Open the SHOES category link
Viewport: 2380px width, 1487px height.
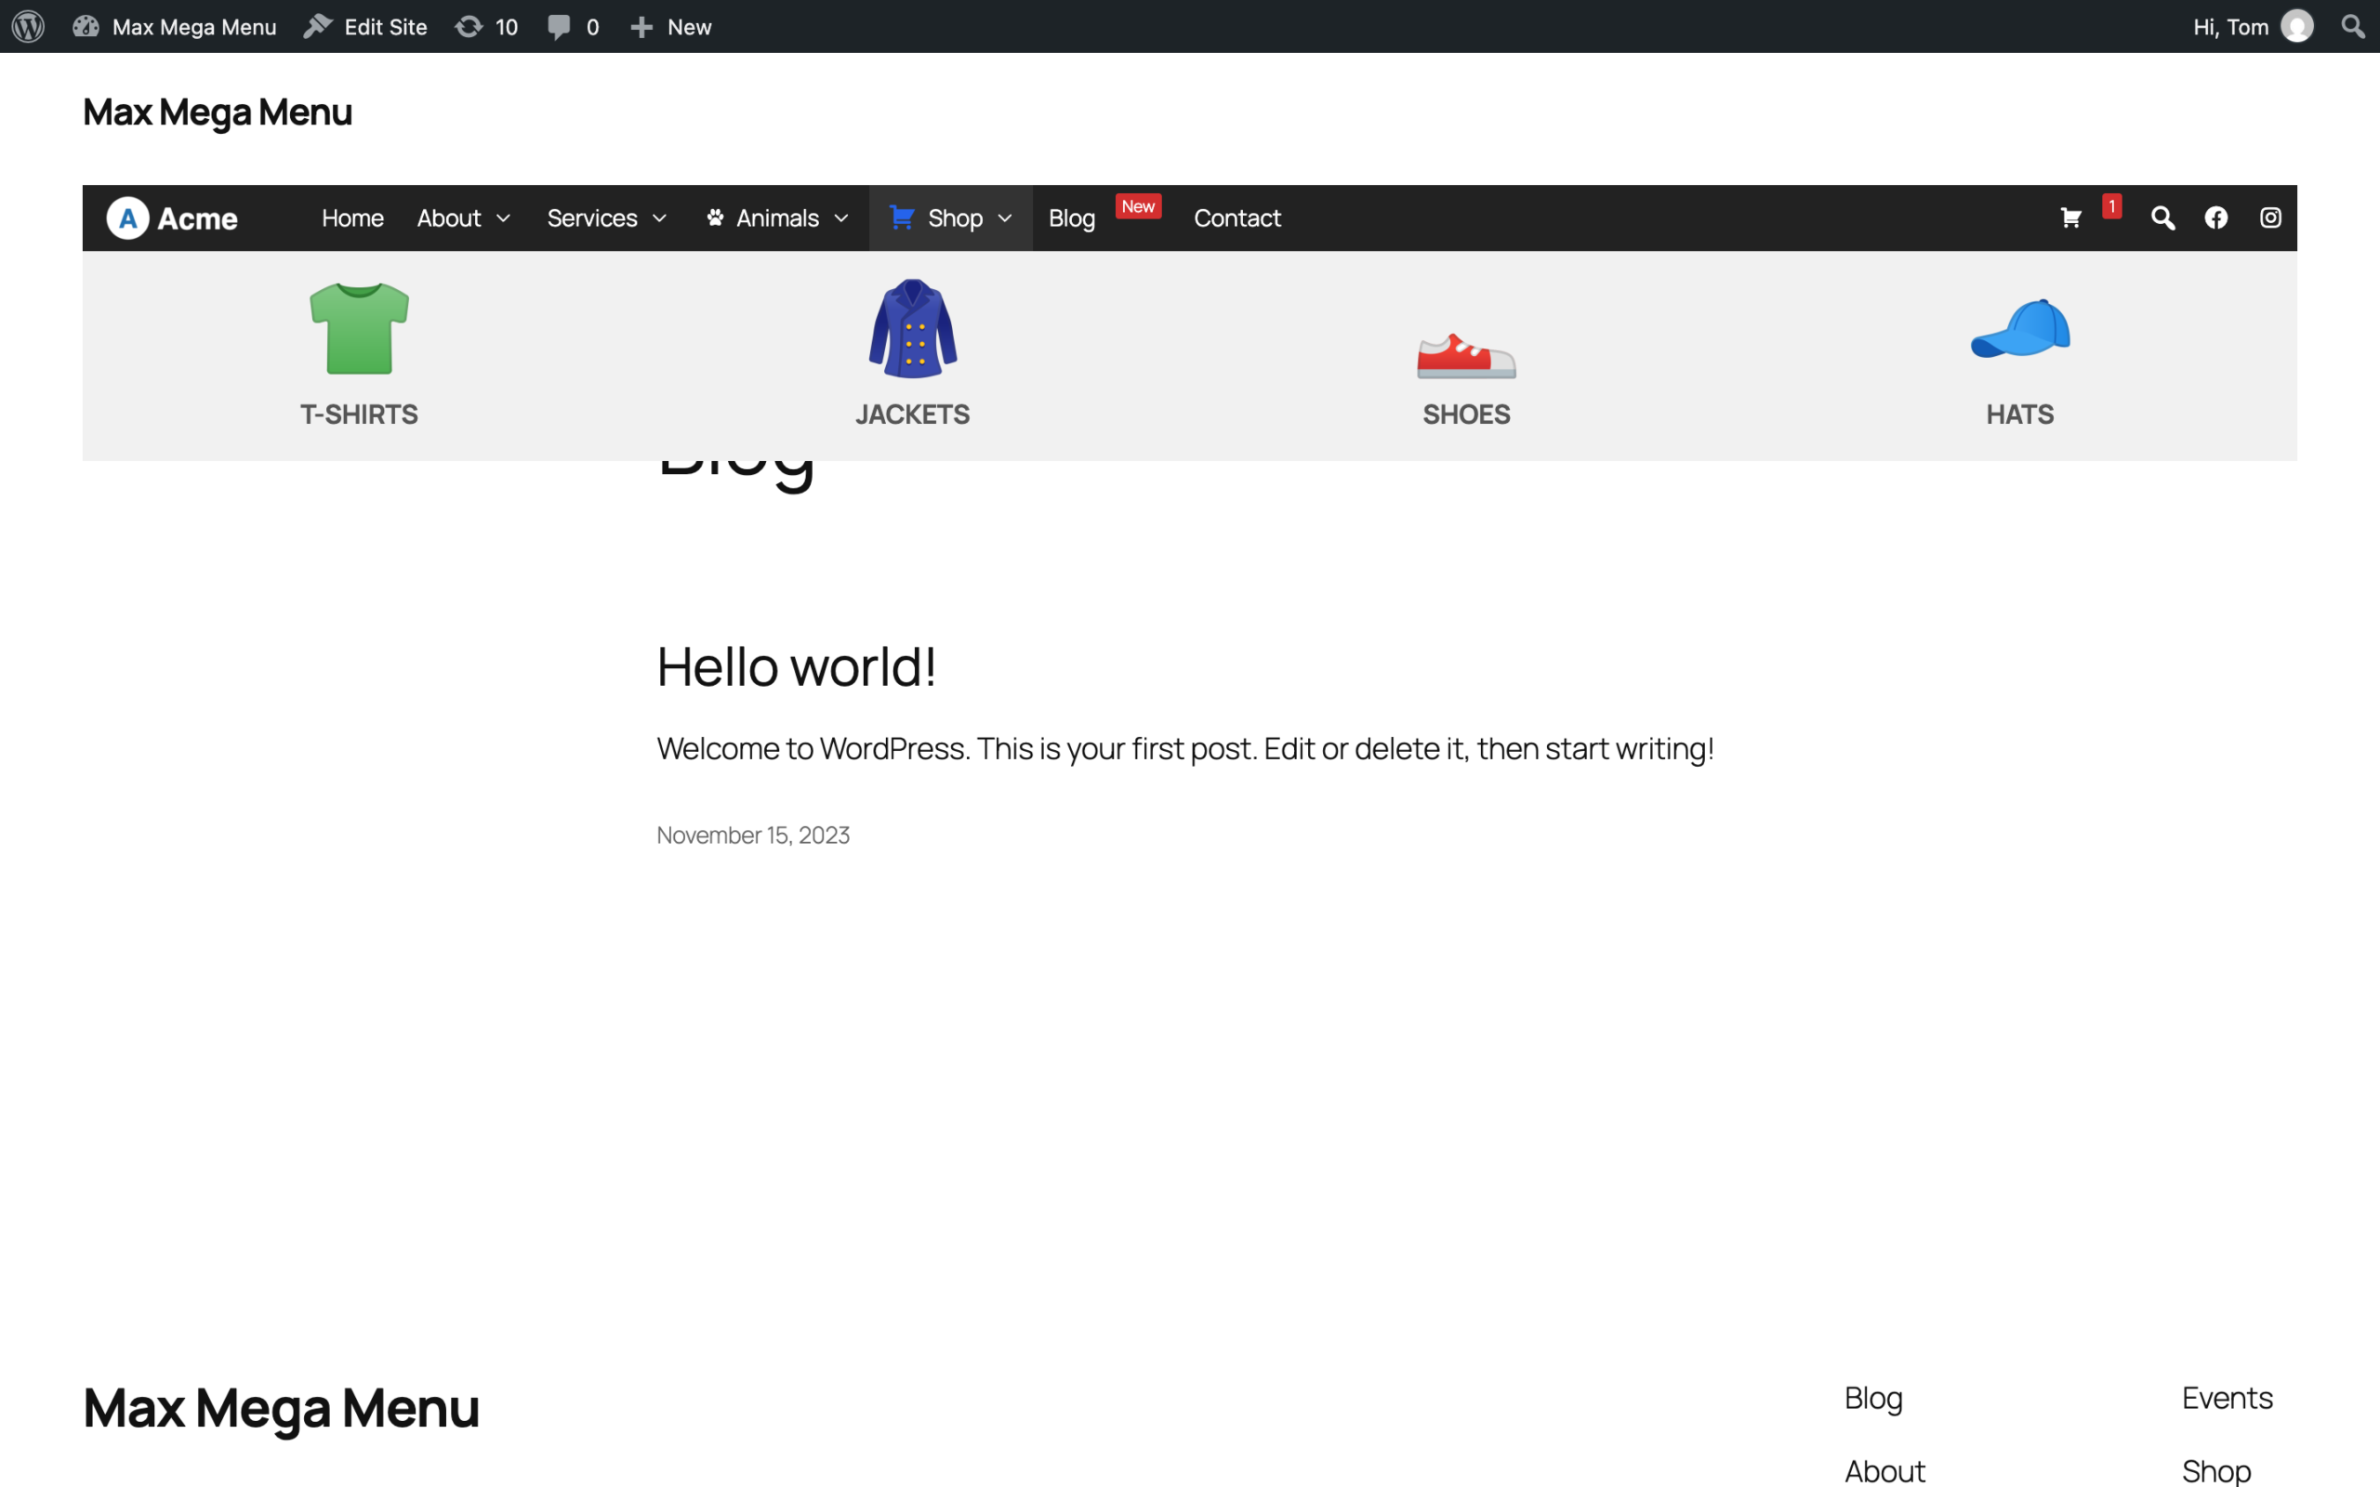point(1466,415)
